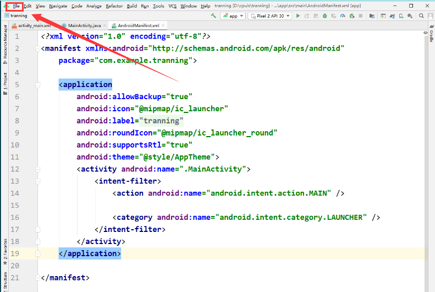Open the Structure tool window

click(x=5, y=281)
